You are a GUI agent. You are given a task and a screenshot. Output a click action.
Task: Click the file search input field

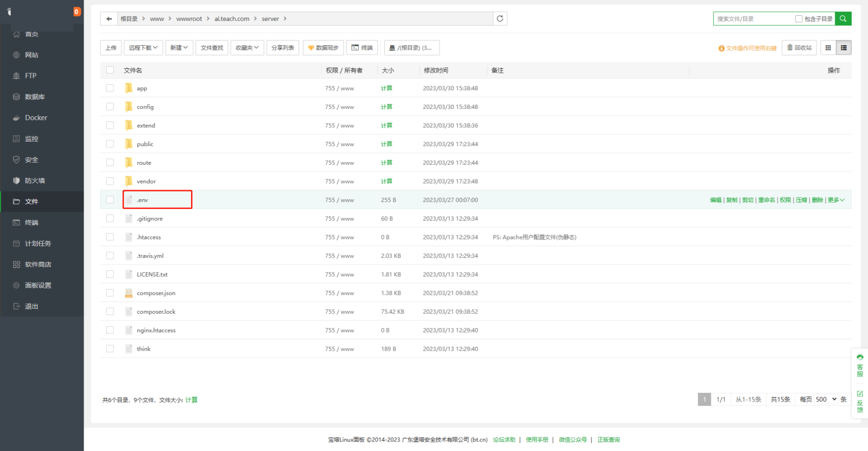753,19
